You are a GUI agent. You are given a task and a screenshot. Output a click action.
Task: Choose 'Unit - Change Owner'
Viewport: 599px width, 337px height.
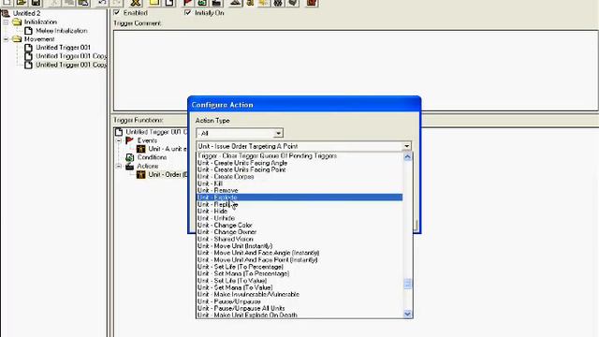[299, 232]
